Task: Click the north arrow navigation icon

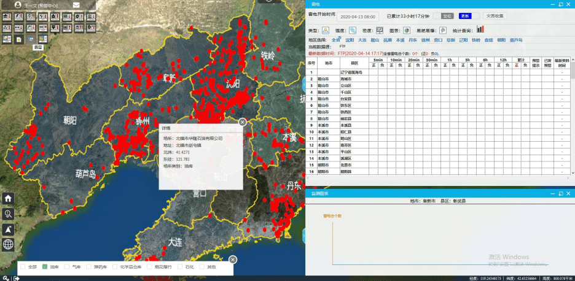Action: coord(8,229)
